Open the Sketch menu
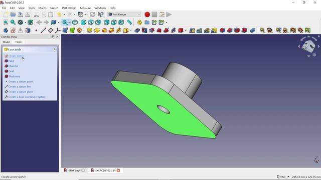The width and height of the screenshot is (321, 180). coord(54,8)
